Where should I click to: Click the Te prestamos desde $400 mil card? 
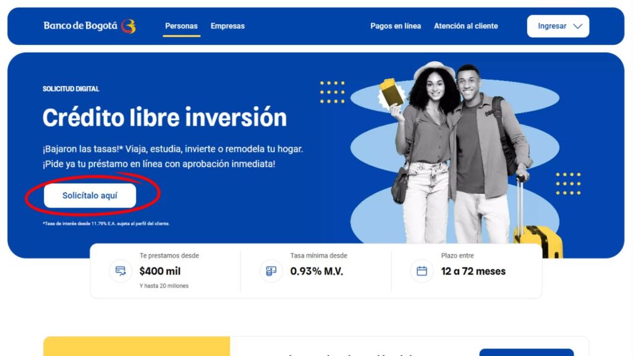tap(166, 271)
